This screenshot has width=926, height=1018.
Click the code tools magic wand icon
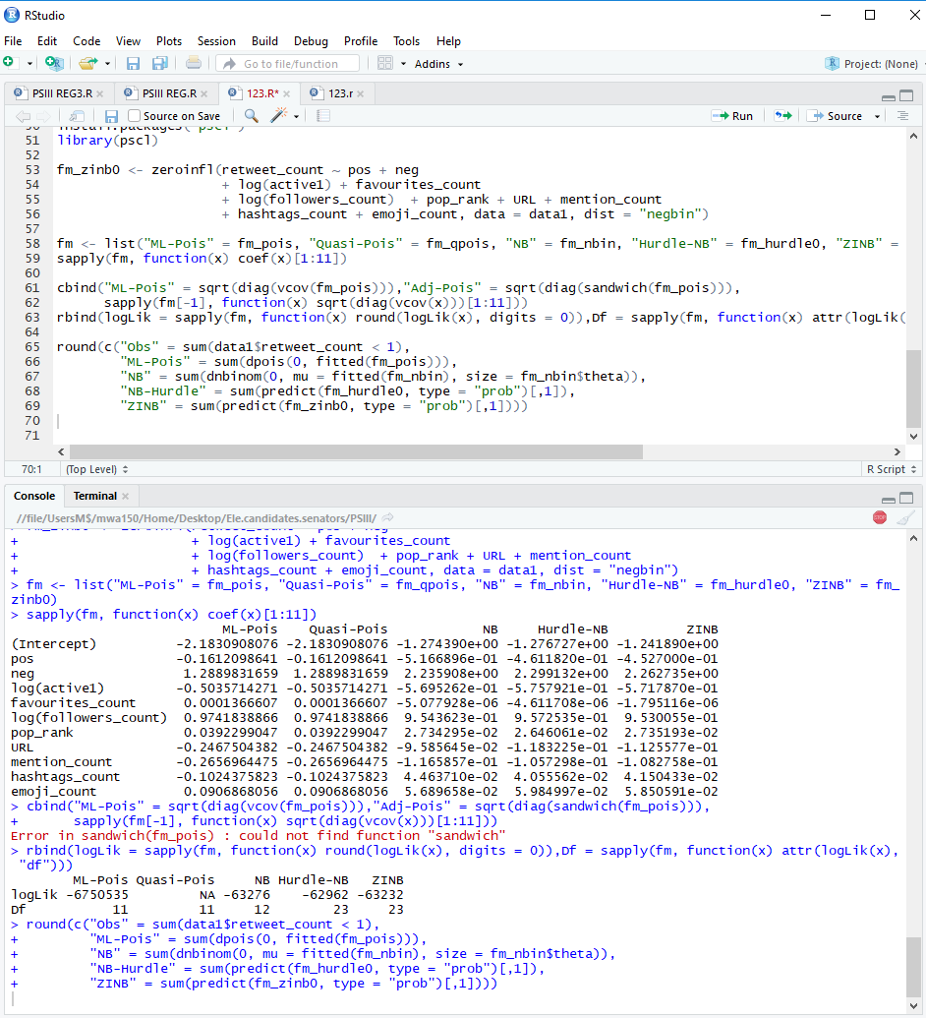278,115
